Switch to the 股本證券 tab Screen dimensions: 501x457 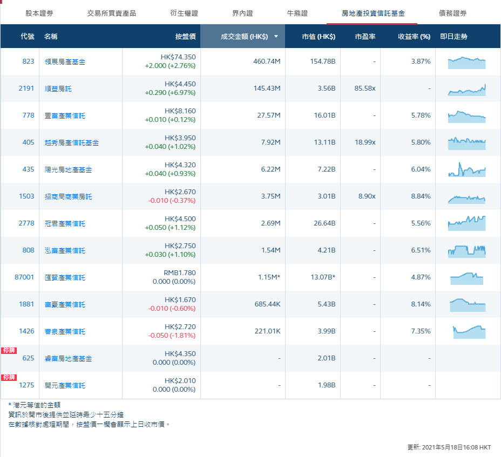39,13
